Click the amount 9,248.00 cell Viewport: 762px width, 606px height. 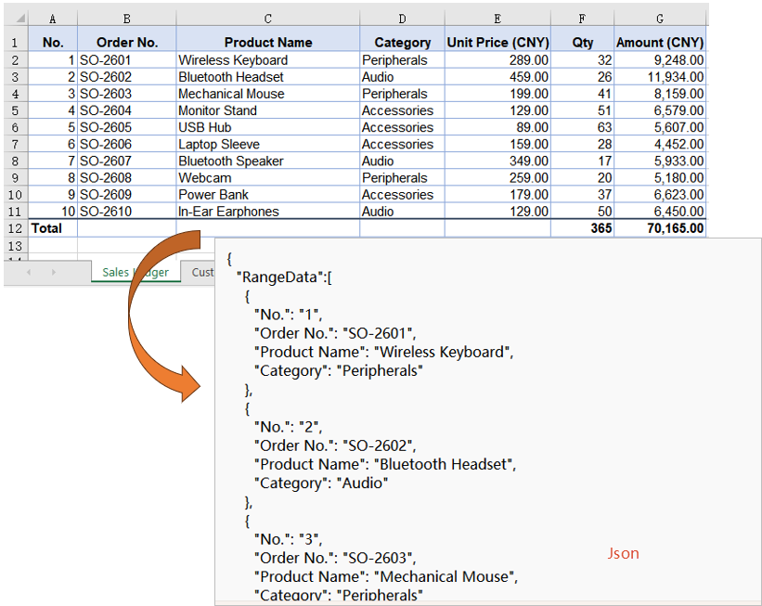[x=660, y=60]
